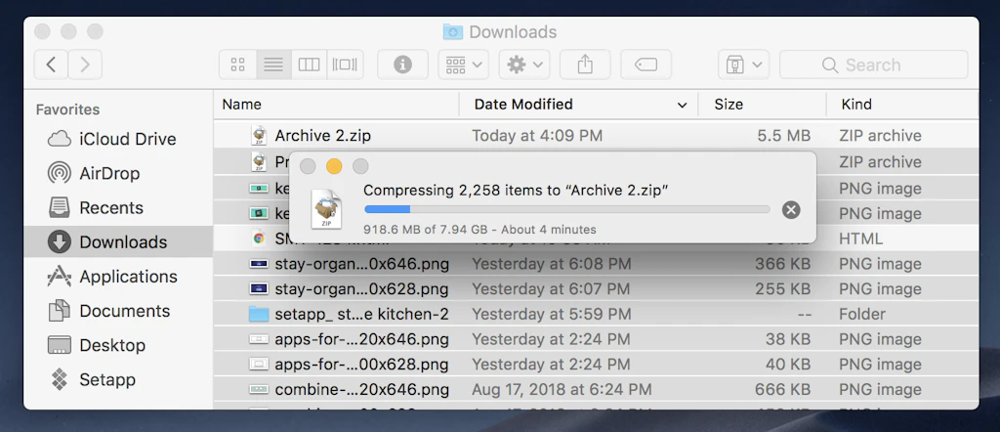Minimize the compression dialog with the yellow button
The height and width of the screenshot is (432, 1000).
334,166
